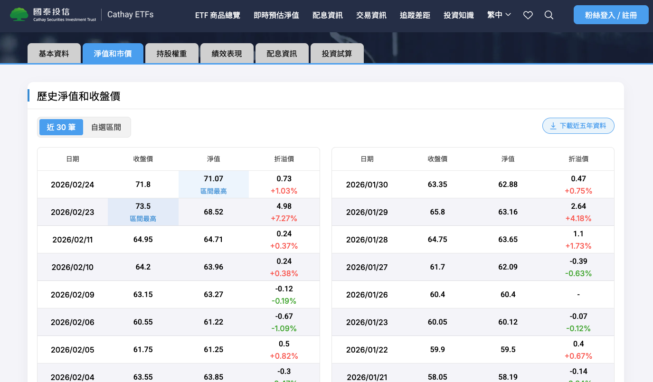The width and height of the screenshot is (653, 382).
Task: Switch to 自選區間 custom range
Action: [x=106, y=127]
